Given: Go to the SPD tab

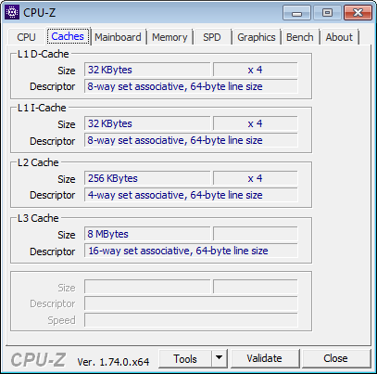Looking at the screenshot, I should point(212,37).
